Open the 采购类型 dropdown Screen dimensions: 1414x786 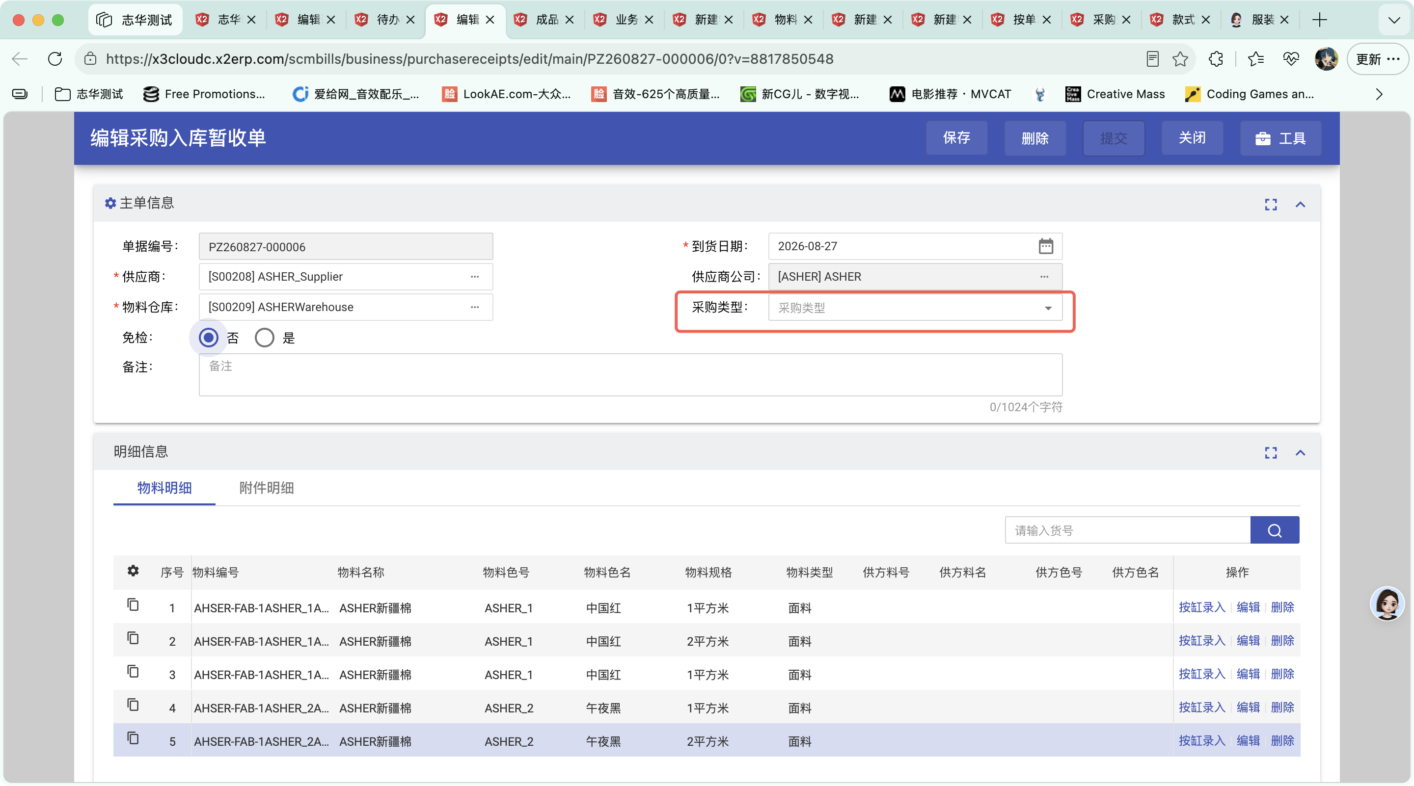(x=915, y=308)
